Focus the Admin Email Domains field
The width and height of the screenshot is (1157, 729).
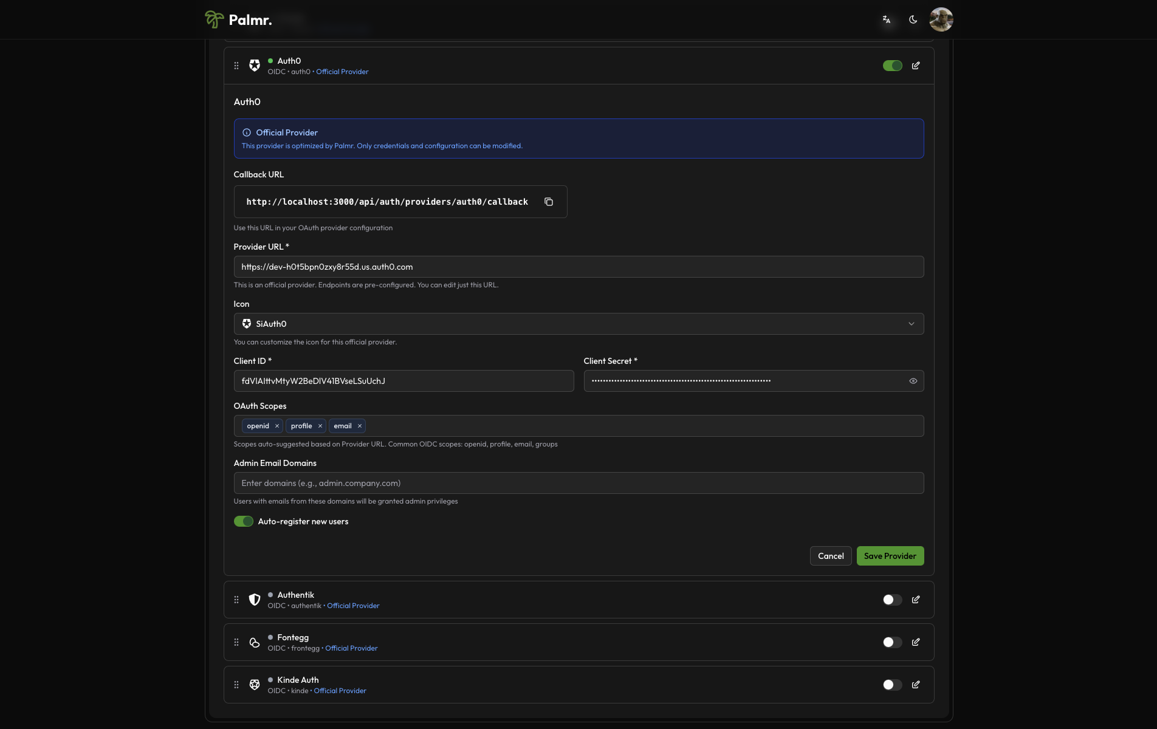(x=578, y=483)
